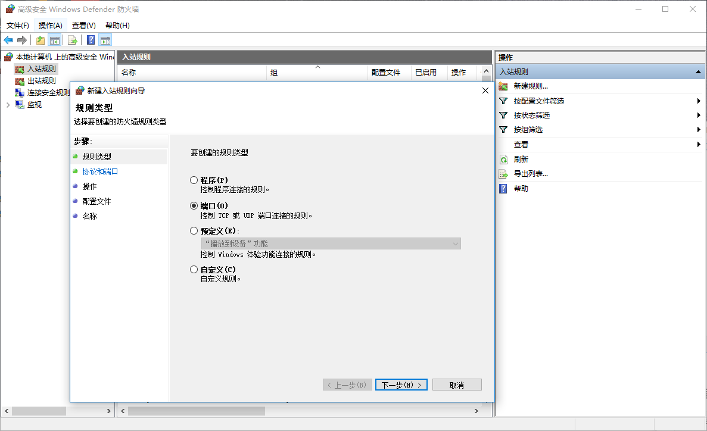The width and height of the screenshot is (707, 431).
Task: Click 下一步(N) to continue the wizard
Action: click(401, 385)
